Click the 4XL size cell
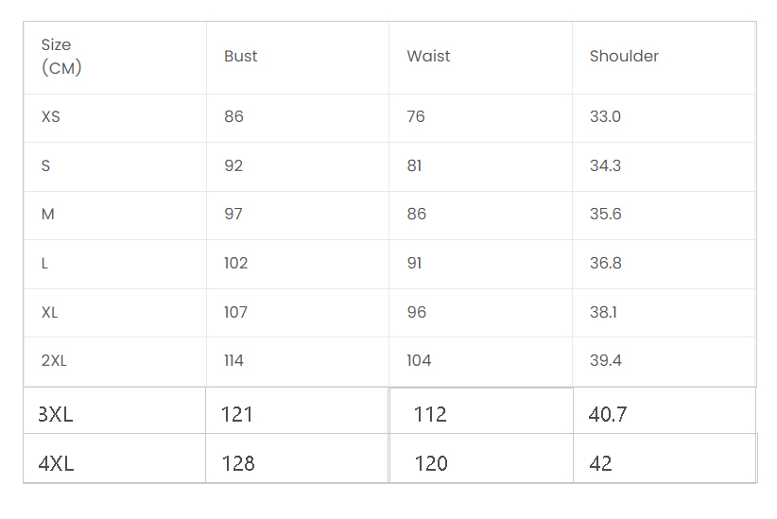This screenshot has height=519, width=777. coord(57,463)
